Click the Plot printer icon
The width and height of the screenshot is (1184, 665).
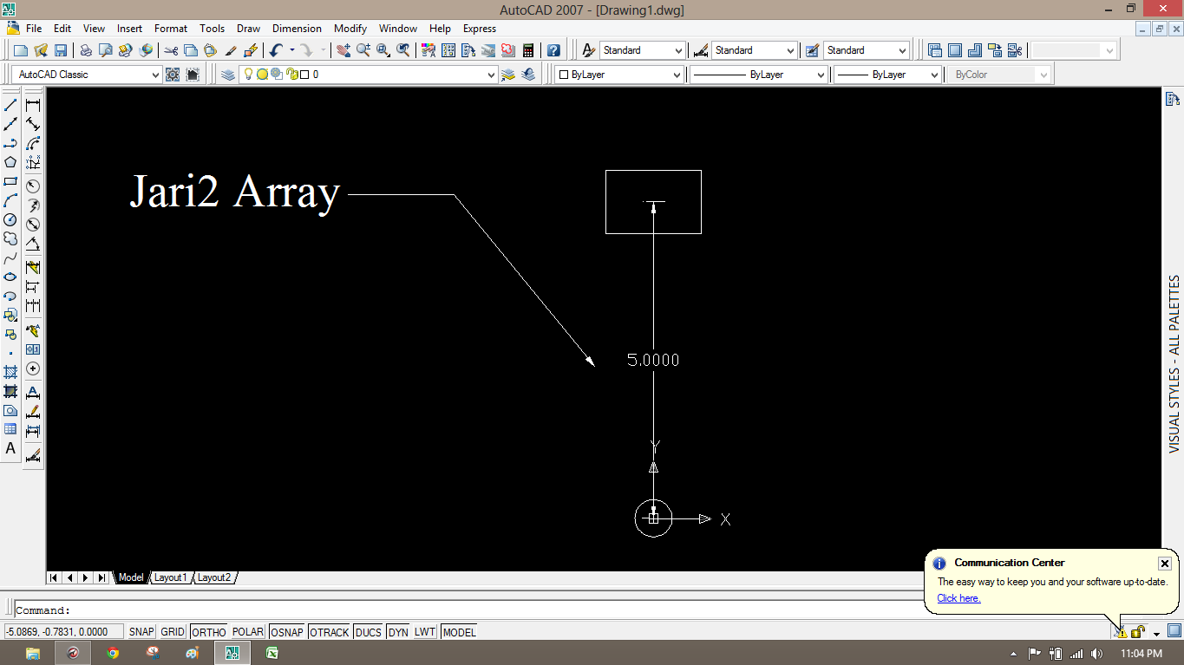click(x=86, y=50)
